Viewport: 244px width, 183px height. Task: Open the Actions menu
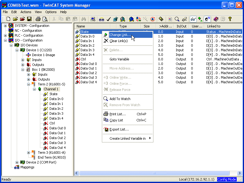[x=26, y=12]
